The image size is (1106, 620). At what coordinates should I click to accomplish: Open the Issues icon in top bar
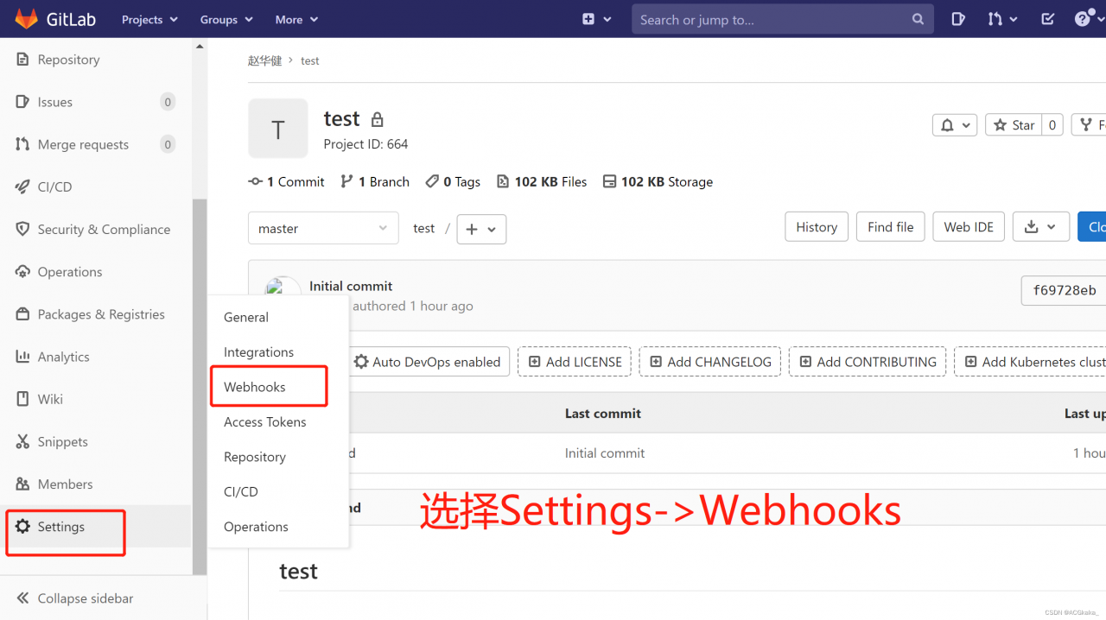click(x=957, y=19)
